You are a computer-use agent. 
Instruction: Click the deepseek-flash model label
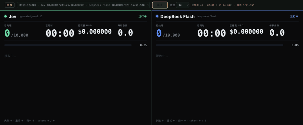coord(207,17)
